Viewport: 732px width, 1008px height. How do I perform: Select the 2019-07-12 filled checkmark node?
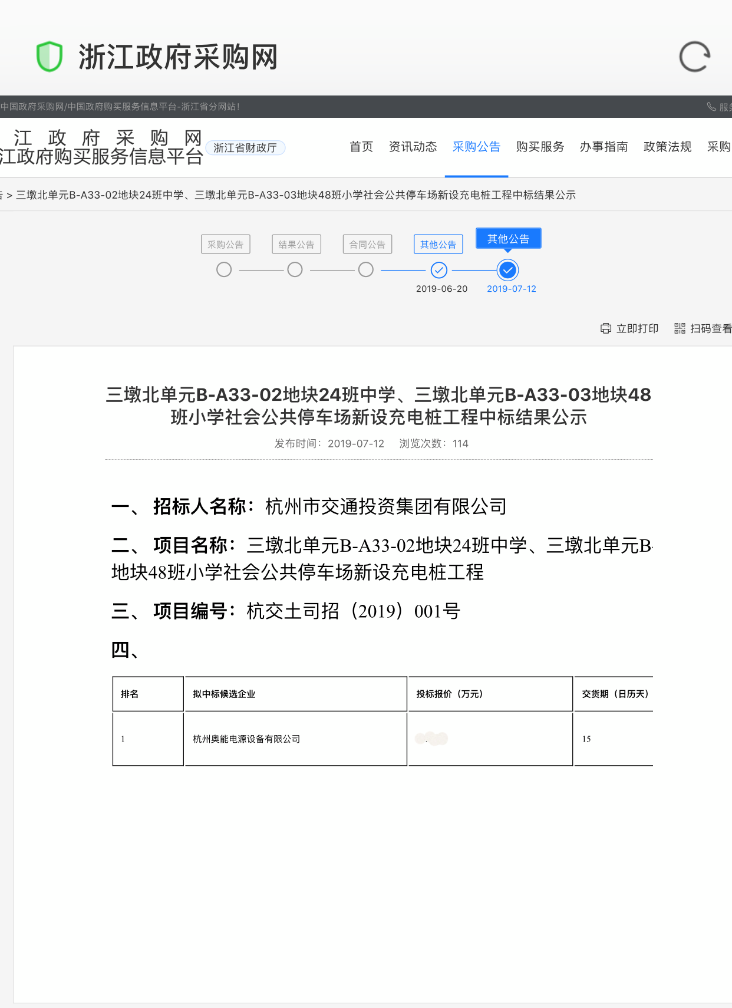click(507, 270)
